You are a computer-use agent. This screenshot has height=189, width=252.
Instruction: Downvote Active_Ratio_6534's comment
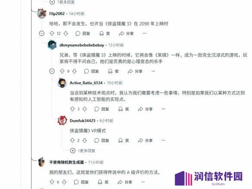coord(85,109)
